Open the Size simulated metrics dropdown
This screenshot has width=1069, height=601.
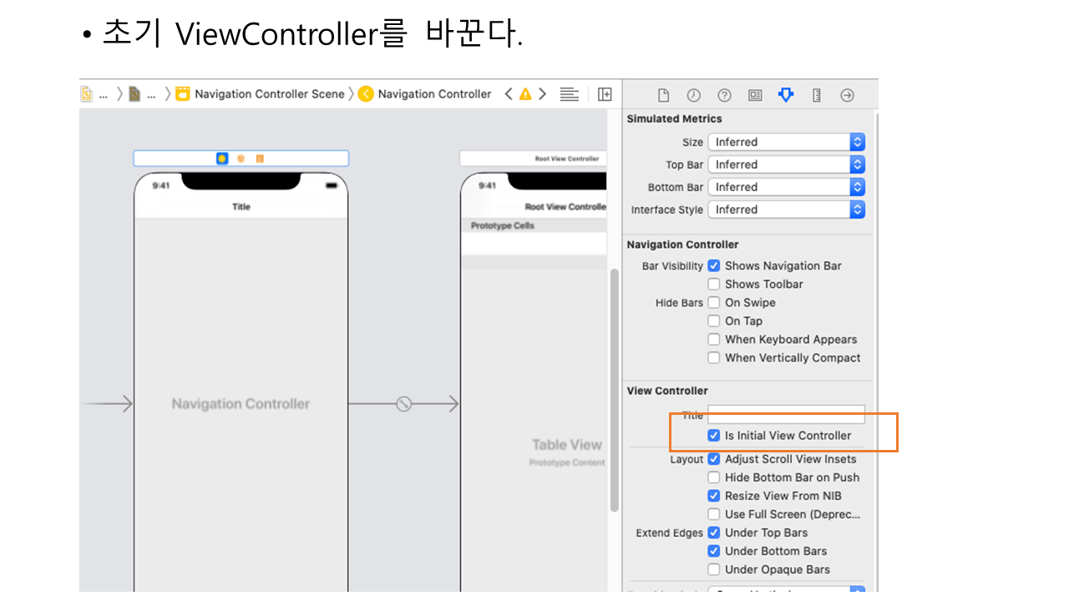click(x=786, y=142)
